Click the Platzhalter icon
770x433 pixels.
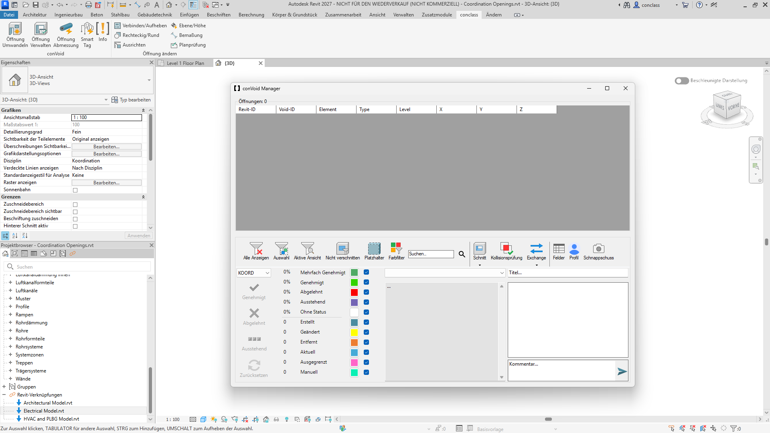click(374, 251)
